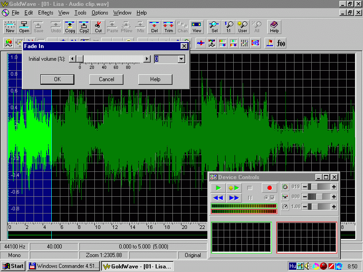Click the blue Fast Forward button
Screen dimensions: 363x272
click(x=234, y=198)
